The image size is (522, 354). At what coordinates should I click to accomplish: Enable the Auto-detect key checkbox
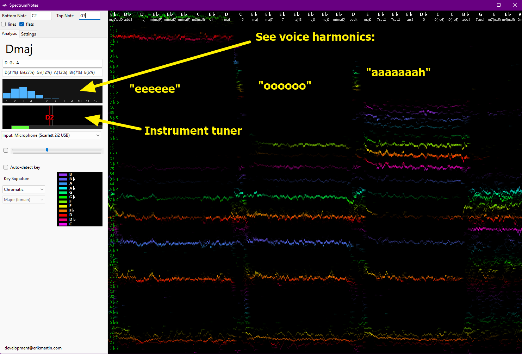[6, 167]
